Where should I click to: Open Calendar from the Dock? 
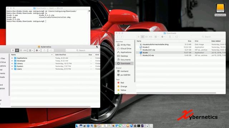click(x=99, y=126)
